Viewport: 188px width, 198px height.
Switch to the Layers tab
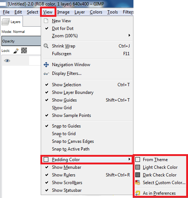pos(12,22)
